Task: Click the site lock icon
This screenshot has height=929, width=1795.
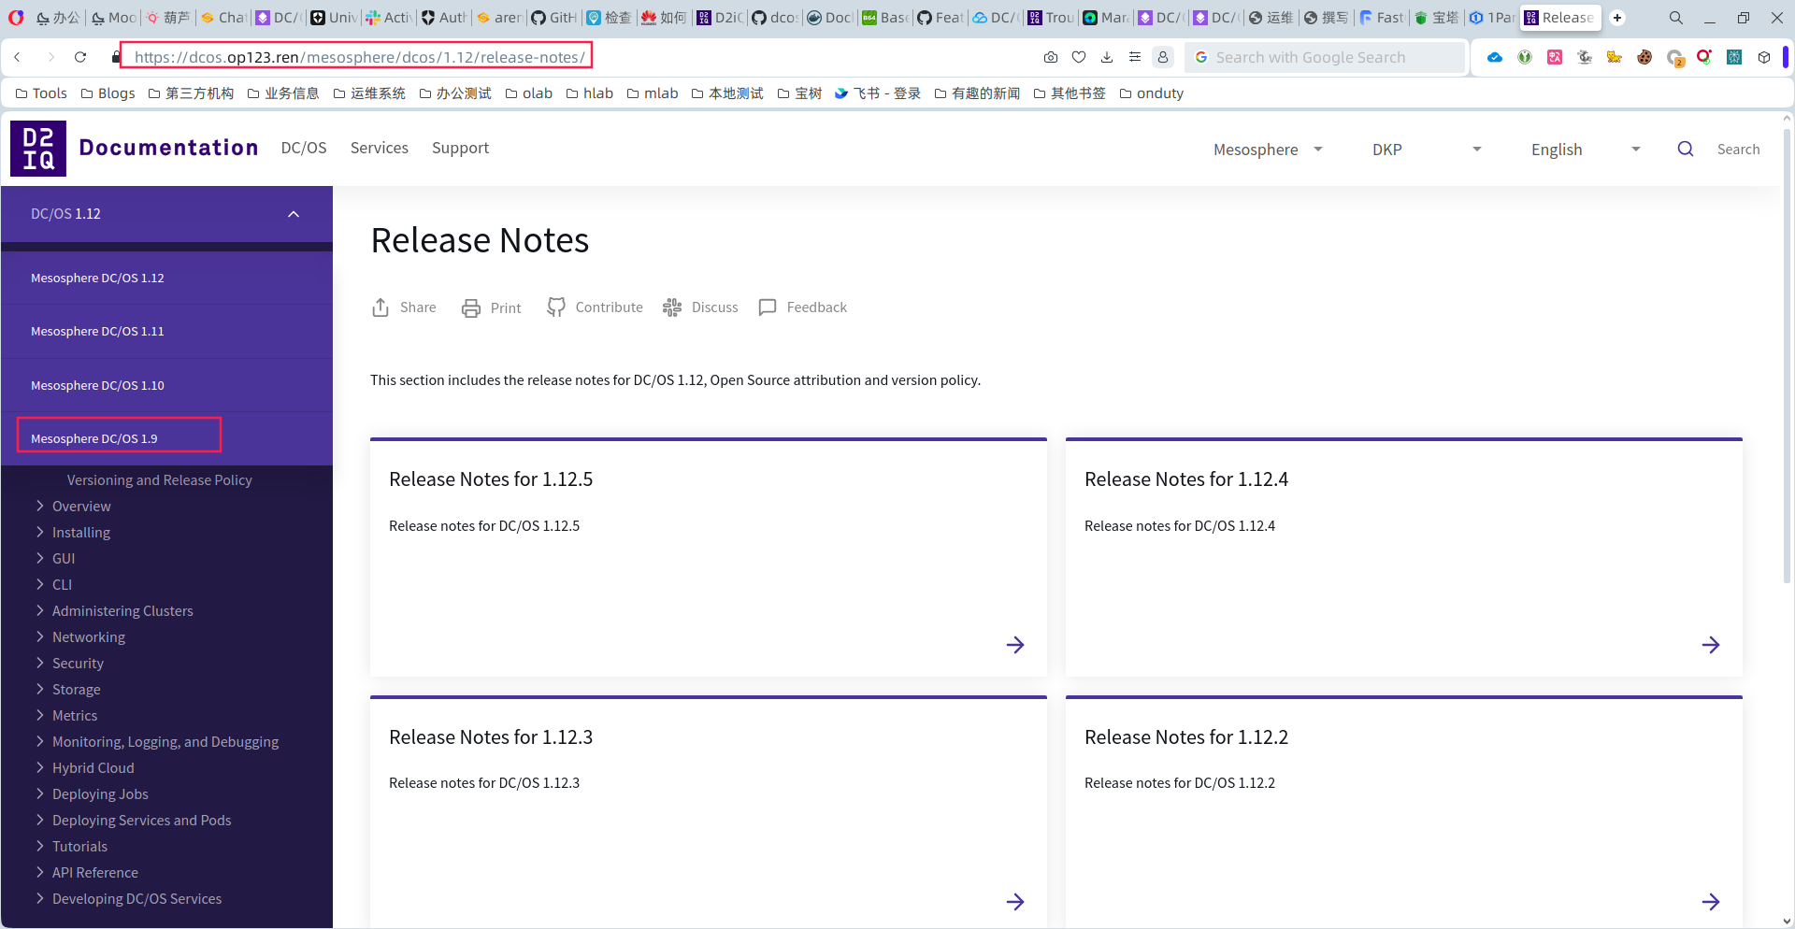Action: (x=116, y=57)
